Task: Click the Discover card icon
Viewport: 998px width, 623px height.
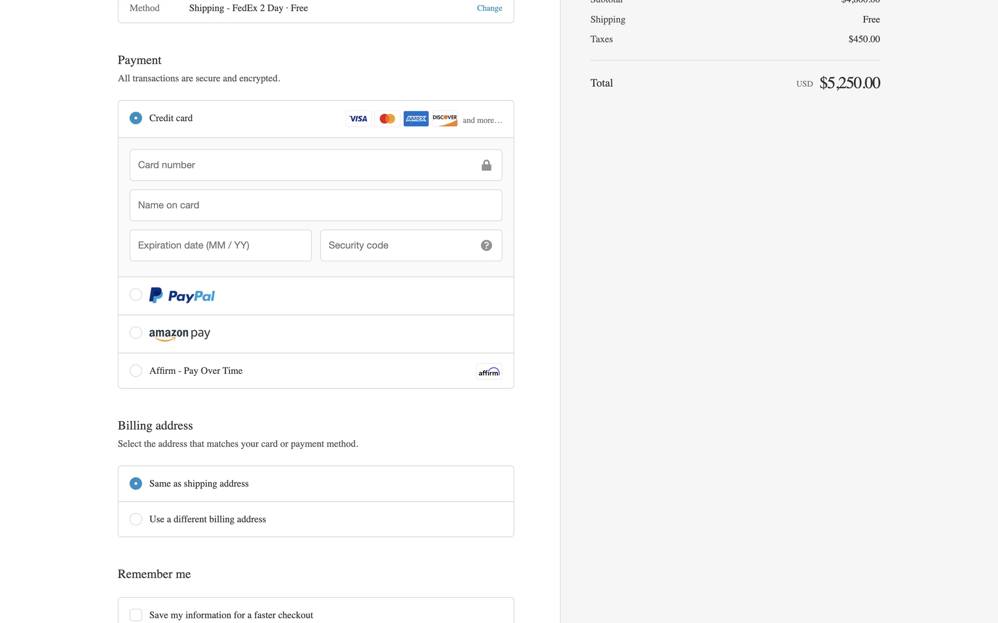Action: (445, 119)
